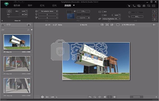Viewport: 159px width, 101px height.
Task: Open the dropdown under the sun environment buttons
Action: tap(83, 18)
